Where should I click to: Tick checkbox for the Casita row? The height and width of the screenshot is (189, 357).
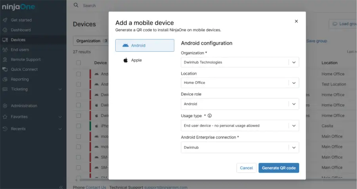point(78,126)
